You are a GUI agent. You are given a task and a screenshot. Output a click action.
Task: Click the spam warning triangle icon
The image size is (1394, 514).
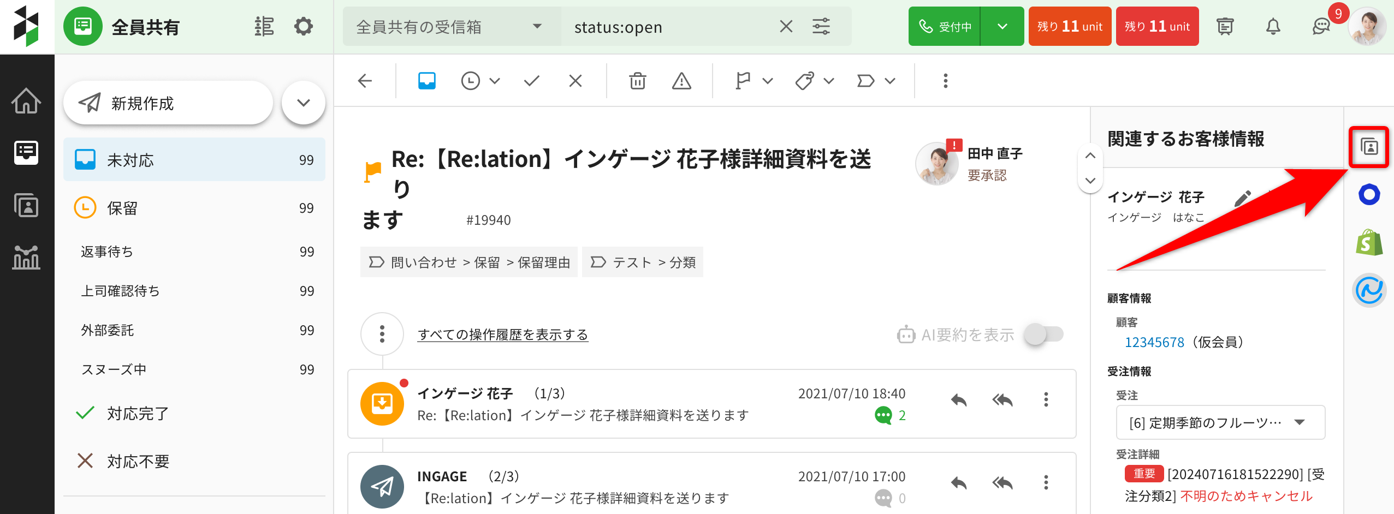point(681,81)
